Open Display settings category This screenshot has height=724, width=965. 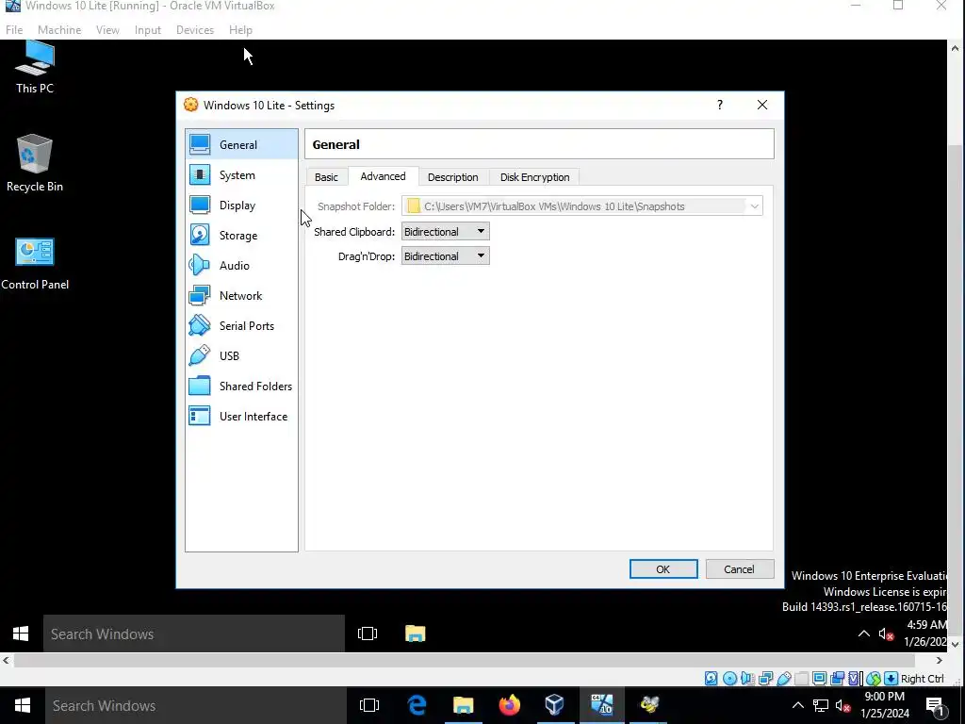pyautogui.click(x=241, y=205)
